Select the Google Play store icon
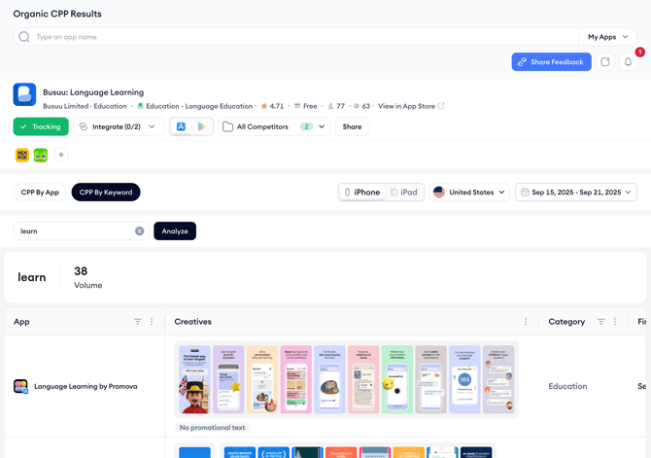This screenshot has width=651, height=458. pos(201,126)
